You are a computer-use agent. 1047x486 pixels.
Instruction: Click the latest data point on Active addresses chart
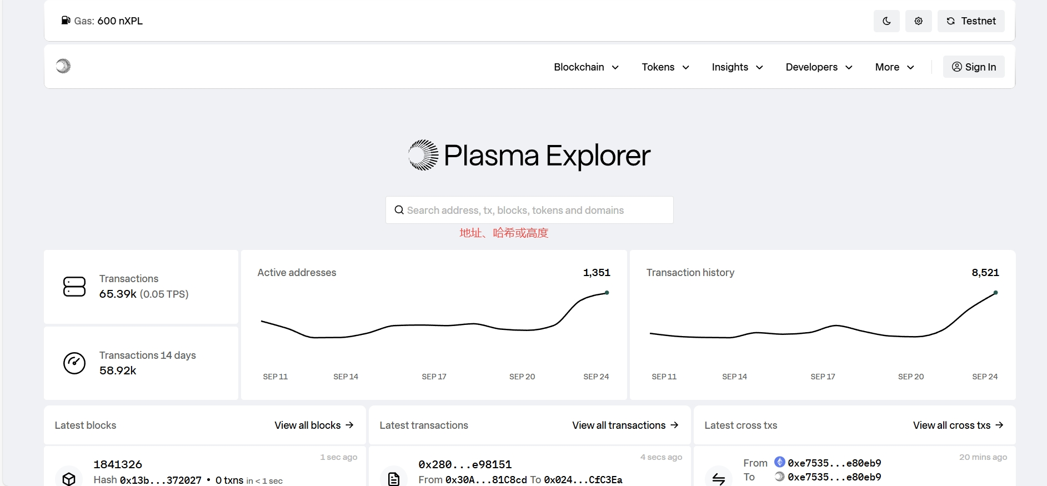coord(607,293)
